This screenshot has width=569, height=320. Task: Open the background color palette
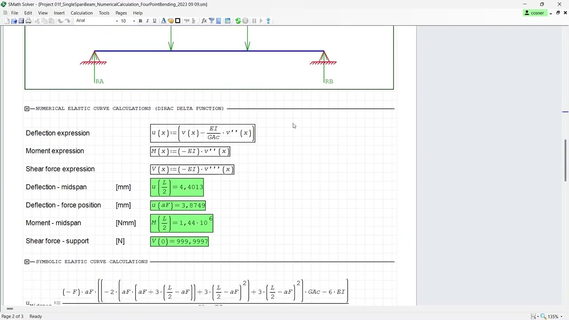[171, 21]
